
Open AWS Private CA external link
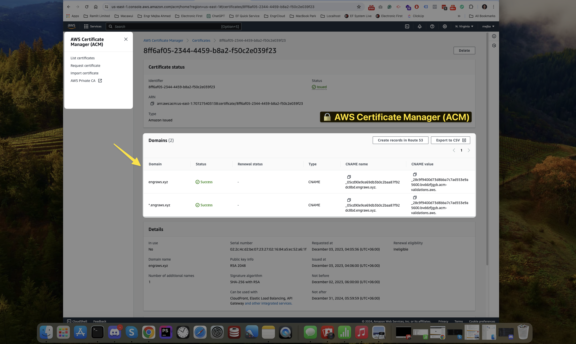pos(86,81)
